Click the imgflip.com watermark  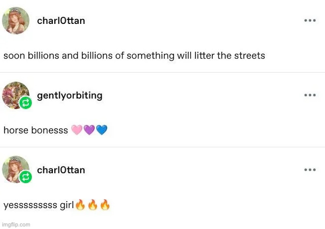pos(16,224)
